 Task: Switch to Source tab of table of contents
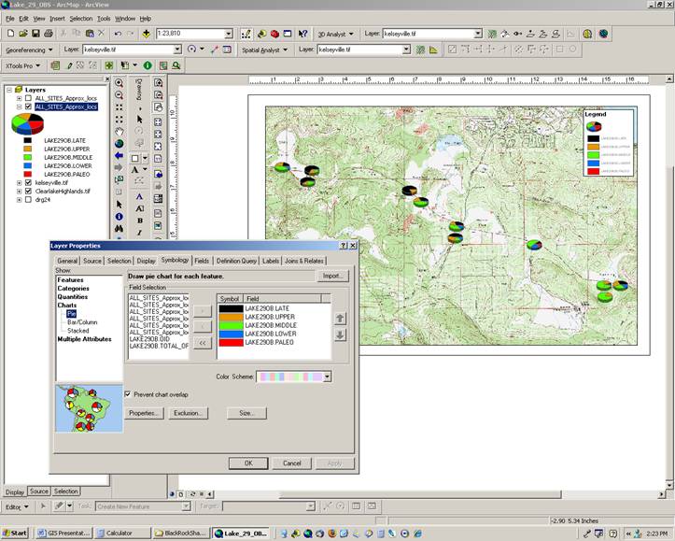(x=38, y=491)
